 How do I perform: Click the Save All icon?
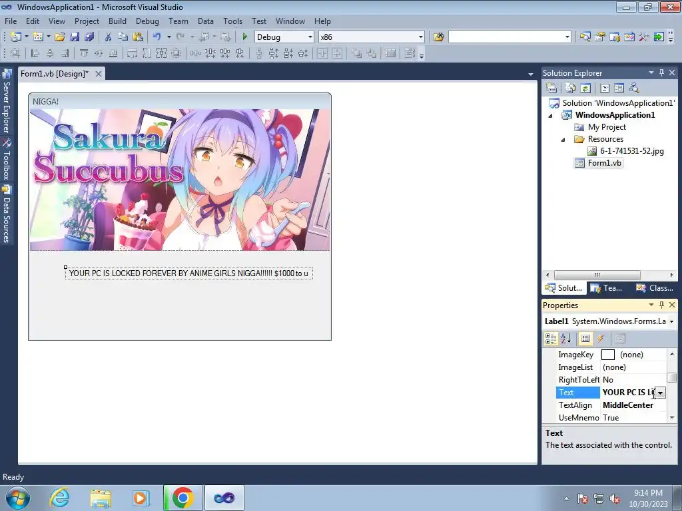pyautogui.click(x=89, y=37)
